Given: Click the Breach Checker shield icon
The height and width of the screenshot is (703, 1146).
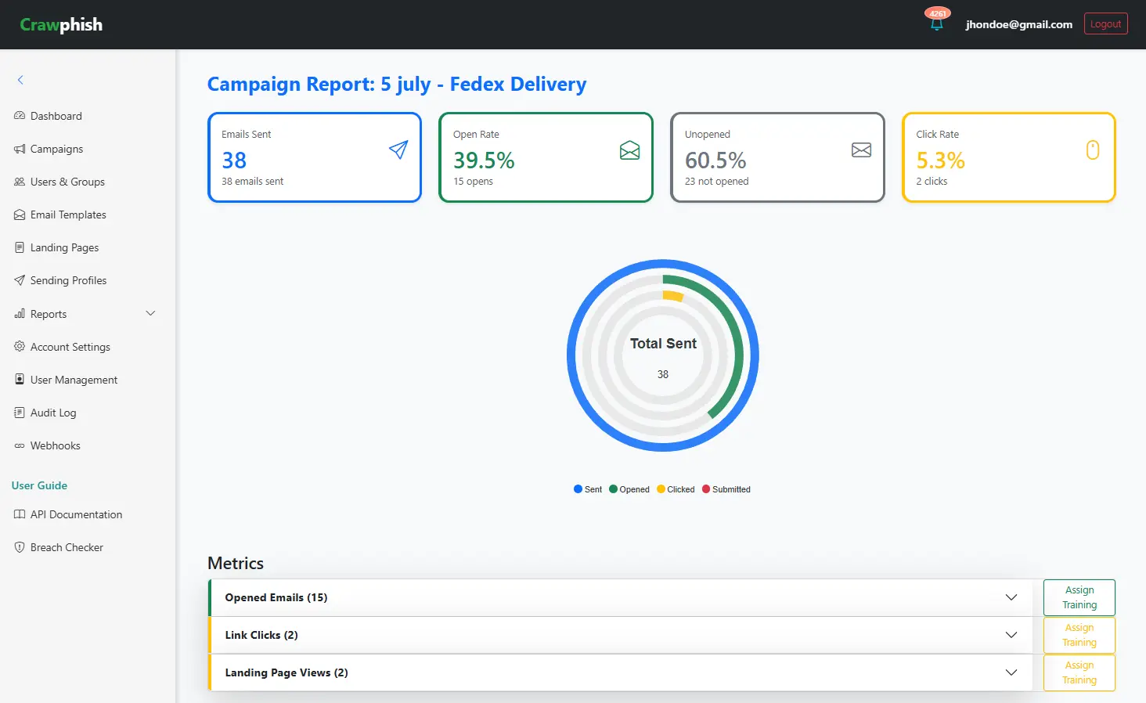Looking at the screenshot, I should [20, 547].
